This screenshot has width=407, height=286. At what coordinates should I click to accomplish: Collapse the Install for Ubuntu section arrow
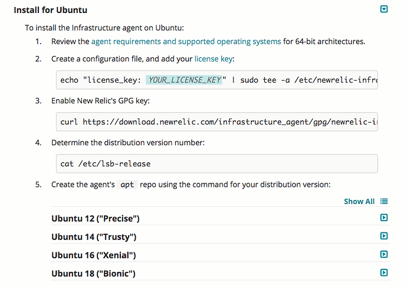[x=384, y=9]
